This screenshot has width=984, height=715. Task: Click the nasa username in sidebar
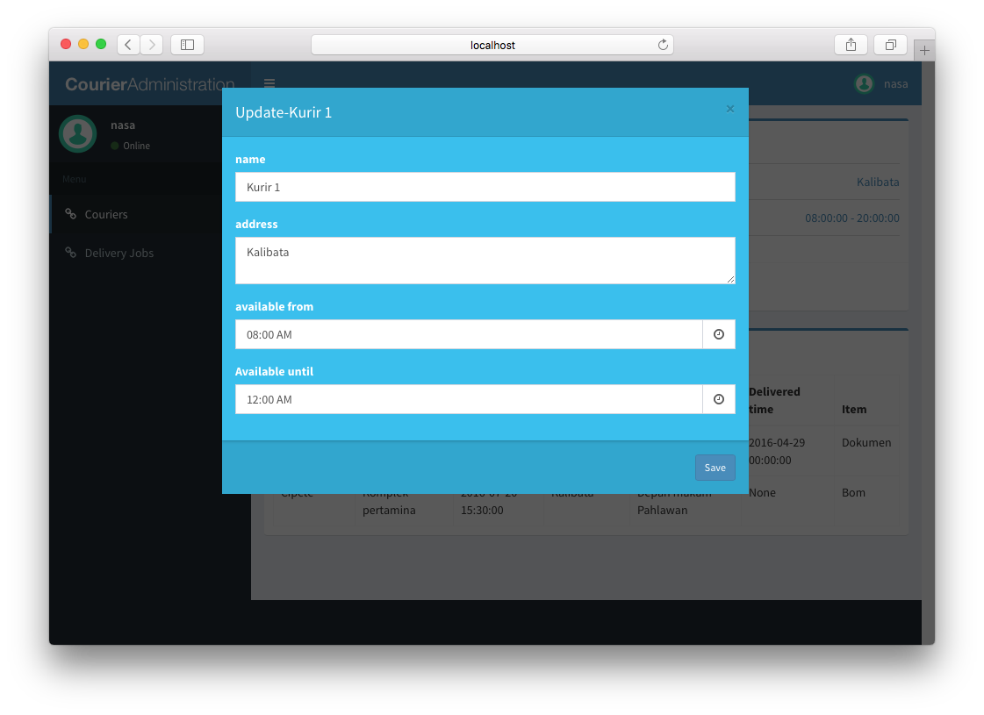[123, 125]
